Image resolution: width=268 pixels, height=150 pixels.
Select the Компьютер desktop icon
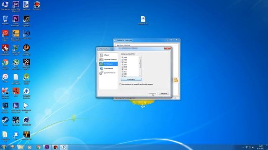tap(5, 5)
